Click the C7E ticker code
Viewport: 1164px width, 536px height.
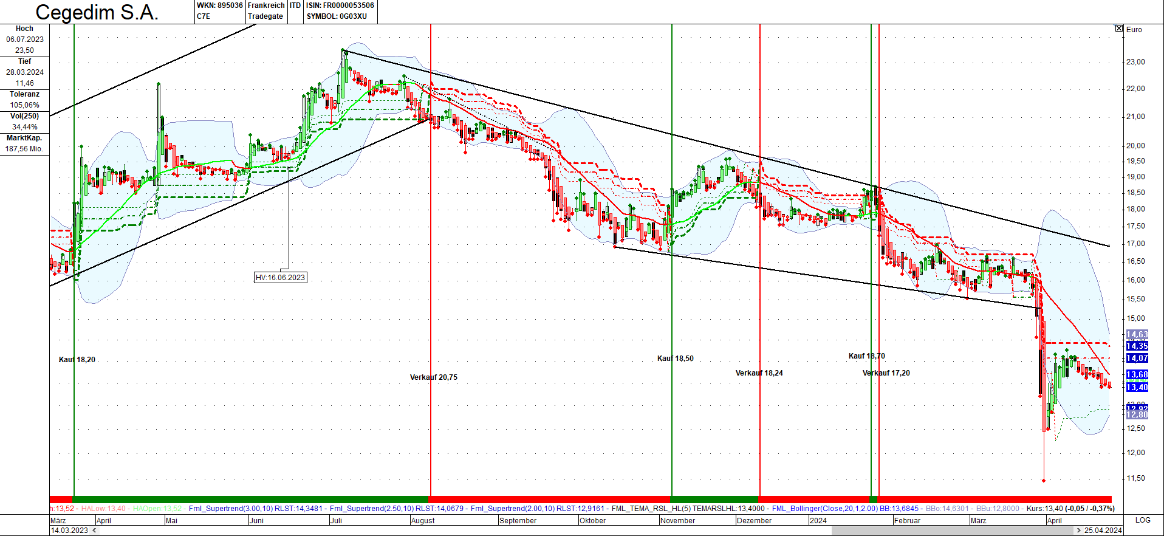coord(204,16)
